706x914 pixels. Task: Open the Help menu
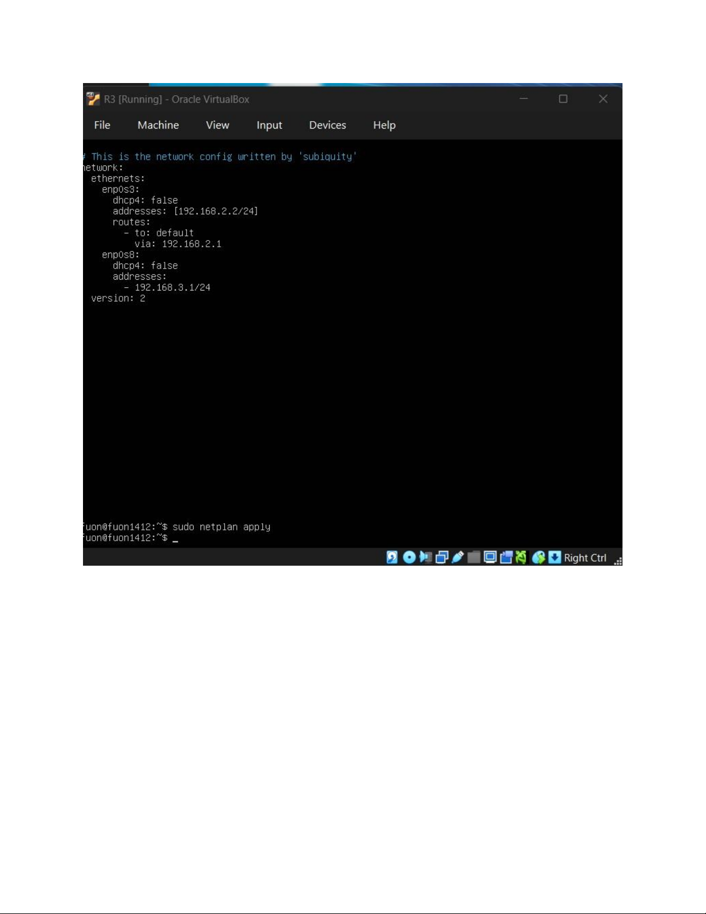384,125
